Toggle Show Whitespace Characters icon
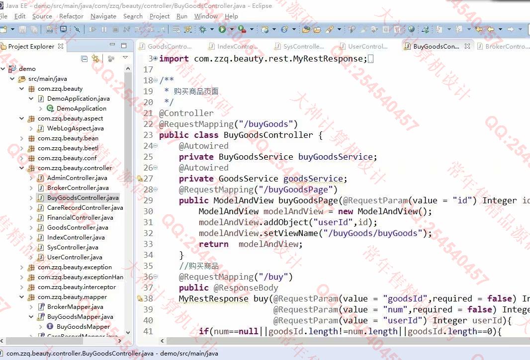Viewport: 530px width, 360px height. pos(397,30)
